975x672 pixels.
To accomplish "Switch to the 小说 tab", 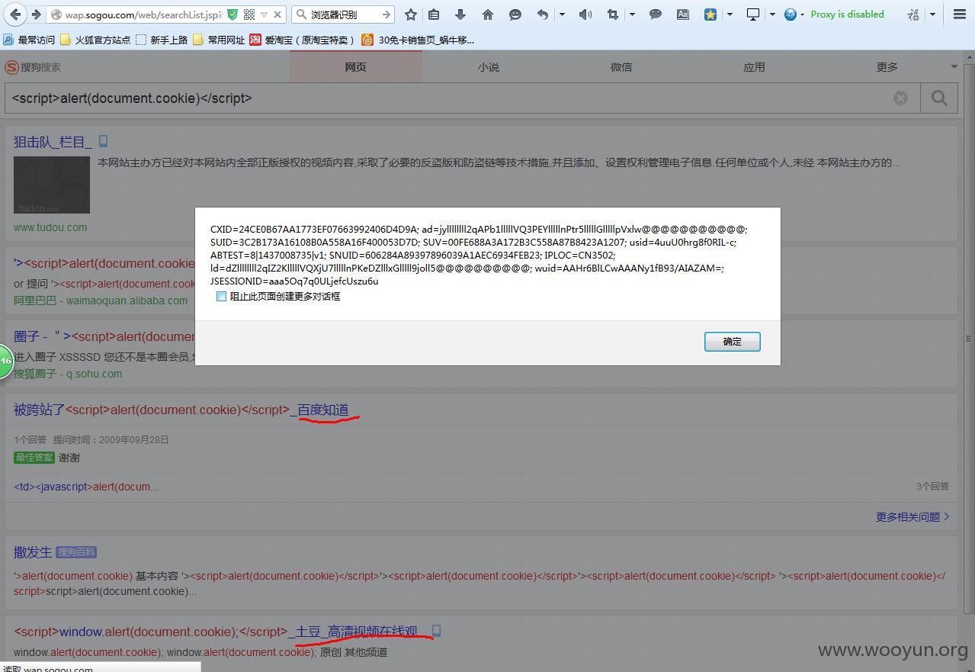I will 489,67.
